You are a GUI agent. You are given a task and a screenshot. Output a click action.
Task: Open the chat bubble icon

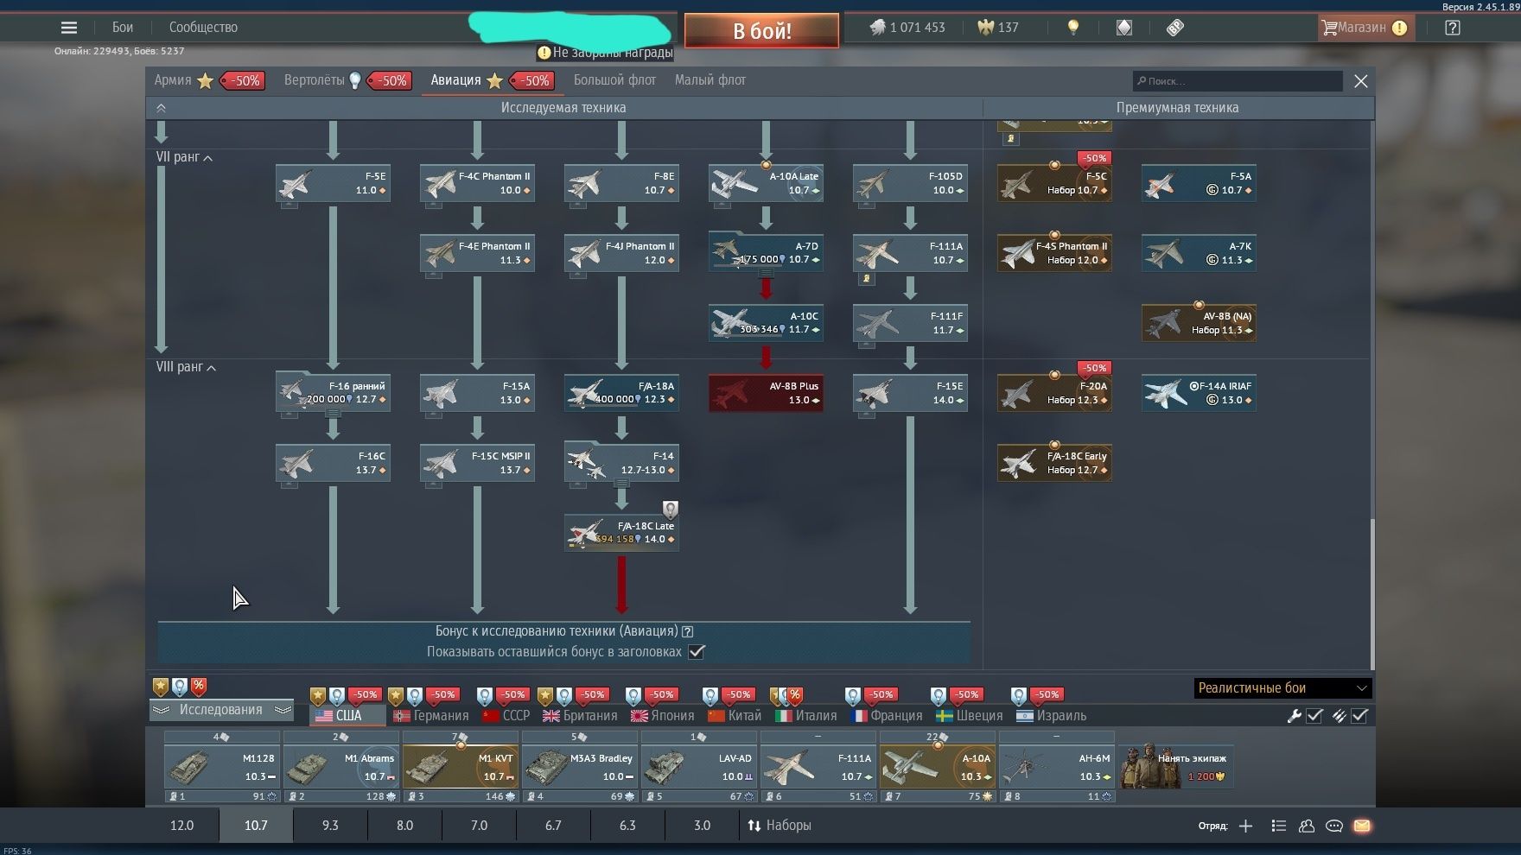click(1334, 826)
